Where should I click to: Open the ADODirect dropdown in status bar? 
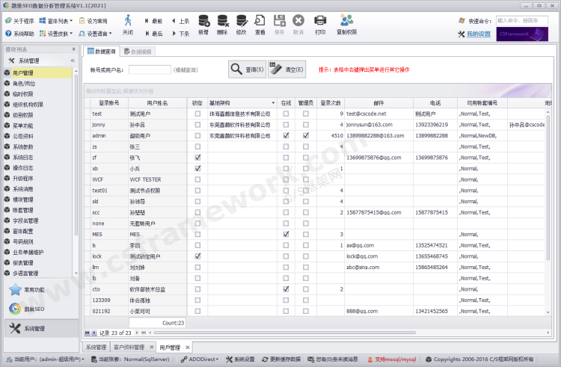tap(200, 359)
